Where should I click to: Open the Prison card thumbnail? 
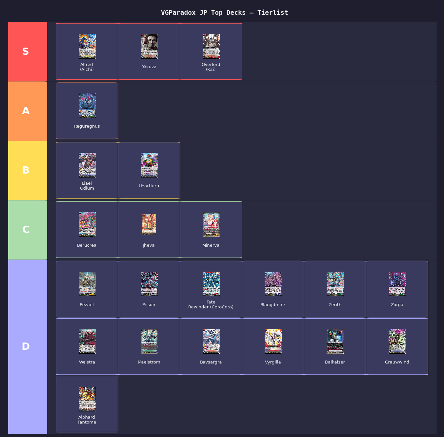(149, 284)
